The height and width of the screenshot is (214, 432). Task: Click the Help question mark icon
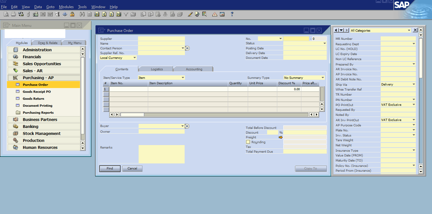pos(232,14)
